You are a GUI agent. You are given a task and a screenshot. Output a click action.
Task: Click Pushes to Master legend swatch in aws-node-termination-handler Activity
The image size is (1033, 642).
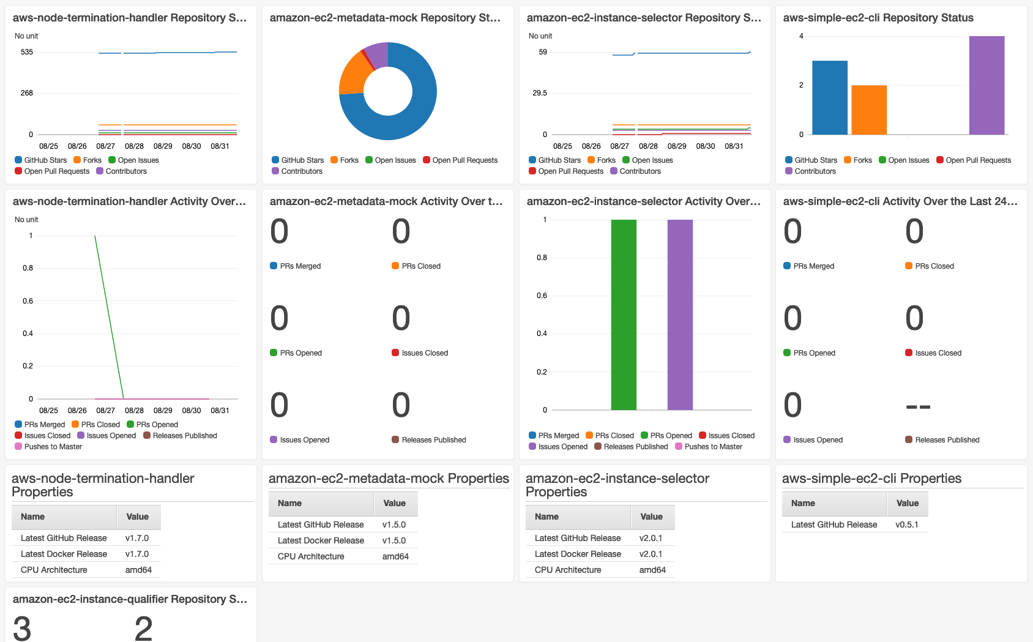pos(18,446)
